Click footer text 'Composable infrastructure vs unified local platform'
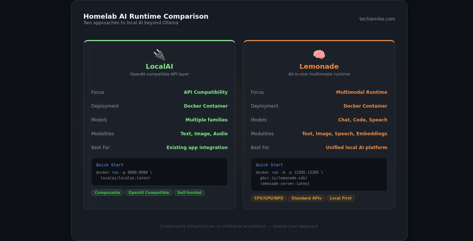 click(x=213, y=226)
